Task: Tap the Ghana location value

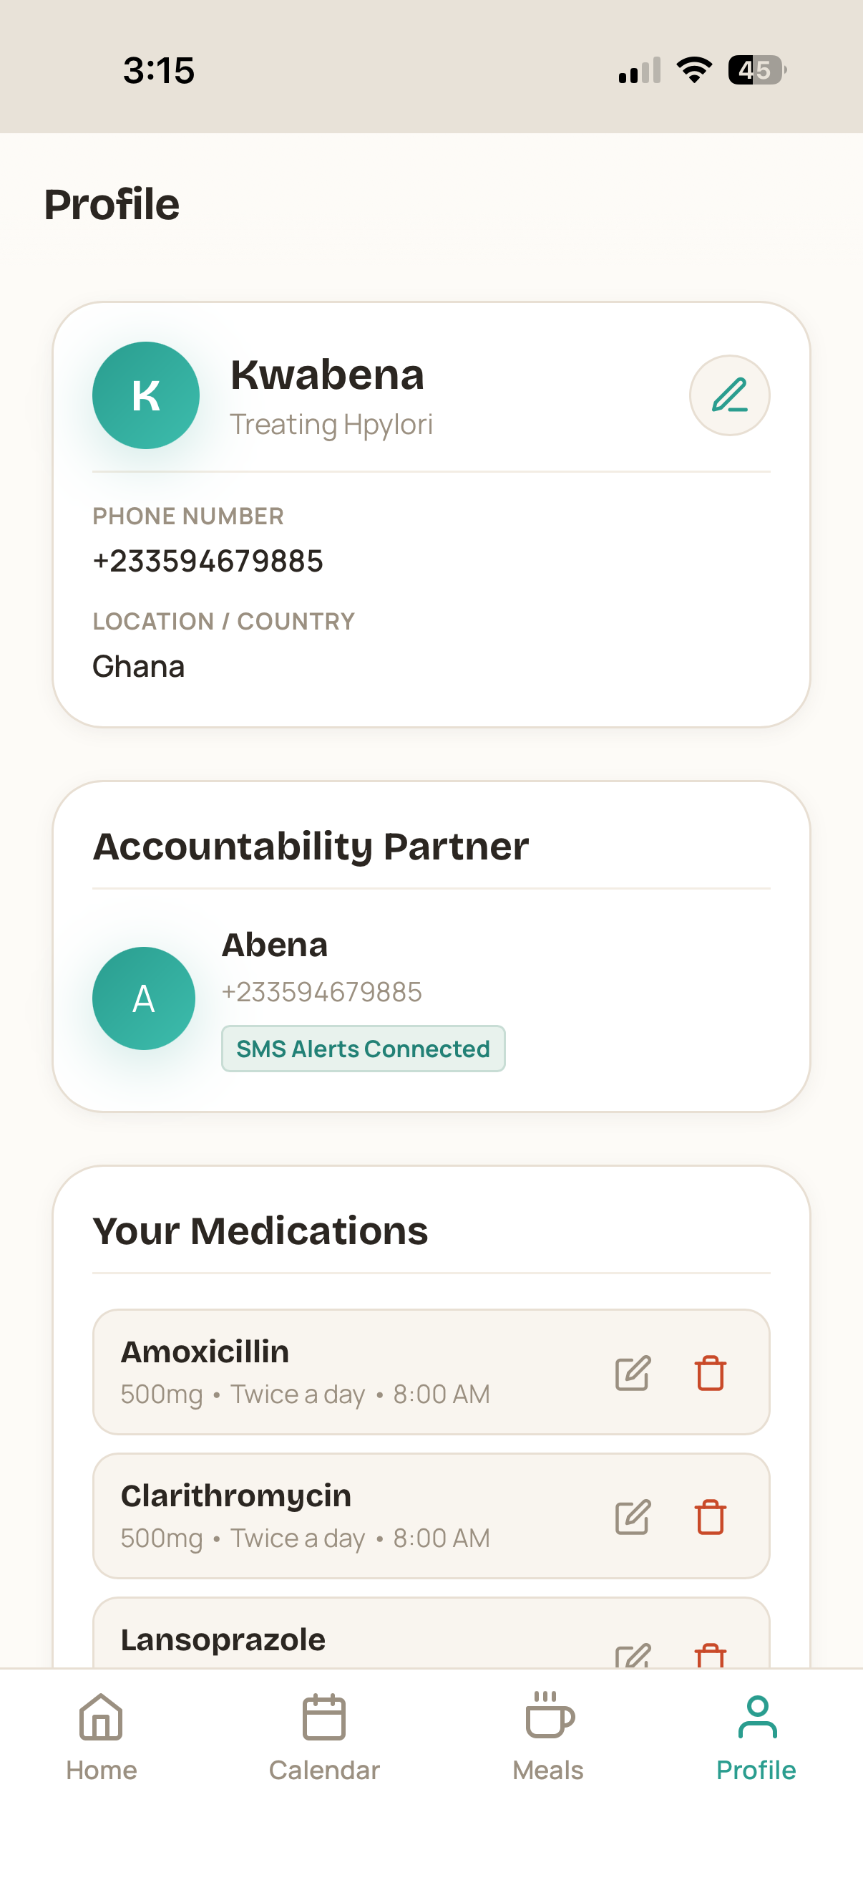Action: coord(138,666)
